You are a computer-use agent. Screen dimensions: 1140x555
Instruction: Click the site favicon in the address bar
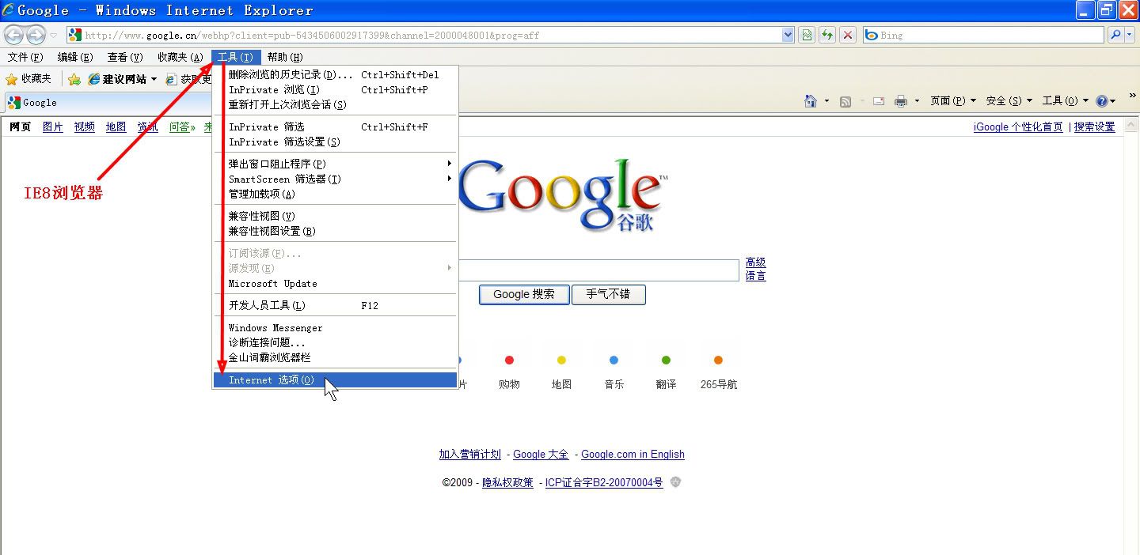75,35
